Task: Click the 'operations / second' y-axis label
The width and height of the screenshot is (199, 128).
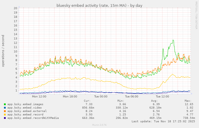Action: click(x=3, y=51)
